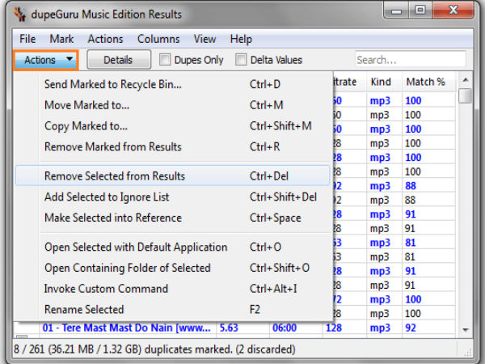The height and width of the screenshot is (364, 485).
Task: Click the dupeGuru app icon in title bar
Action: [20, 15]
